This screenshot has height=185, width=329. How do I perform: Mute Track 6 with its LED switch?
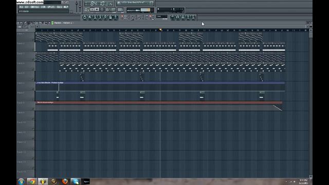[x=33, y=89]
